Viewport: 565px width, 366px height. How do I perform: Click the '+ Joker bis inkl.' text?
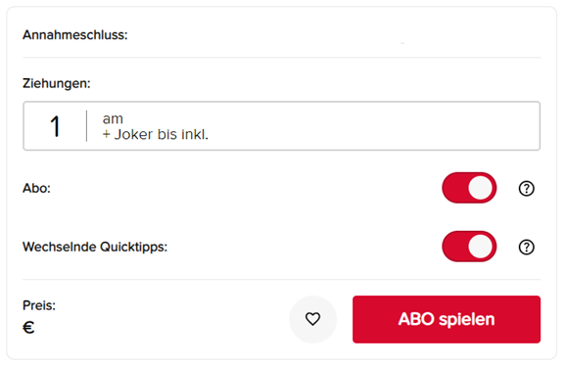point(156,134)
